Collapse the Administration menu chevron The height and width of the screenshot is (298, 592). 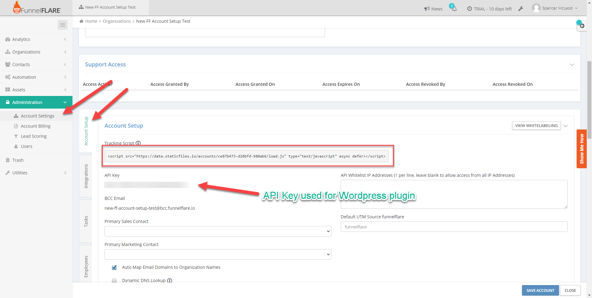tap(65, 102)
